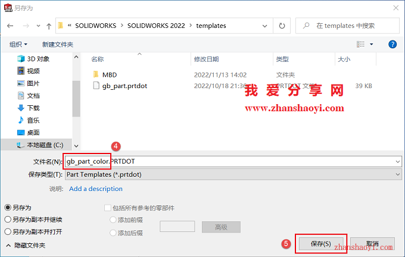The image size is (405, 257).
Task: Go up one folder level
Action: tap(49, 26)
